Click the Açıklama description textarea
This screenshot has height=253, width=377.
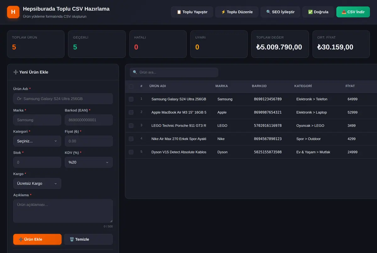pyautogui.click(x=63, y=211)
